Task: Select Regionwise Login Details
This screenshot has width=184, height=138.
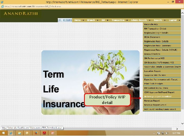Action: [x=162, y=33]
